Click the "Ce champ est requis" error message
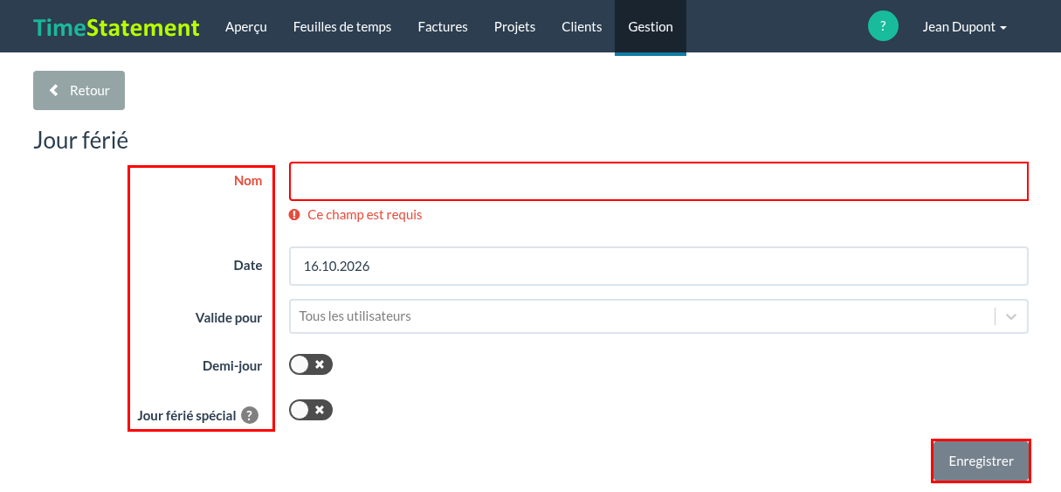This screenshot has width=1061, height=492. (364, 215)
